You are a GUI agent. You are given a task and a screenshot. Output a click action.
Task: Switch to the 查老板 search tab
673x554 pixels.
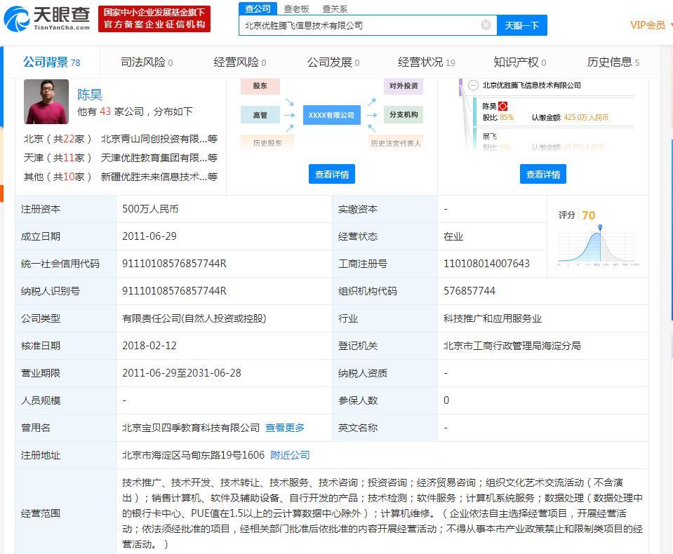point(296,9)
